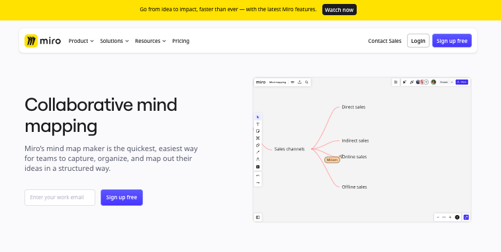The height and width of the screenshot is (252, 501).
Task: Expand the Product dropdown menu
Action: tap(81, 41)
